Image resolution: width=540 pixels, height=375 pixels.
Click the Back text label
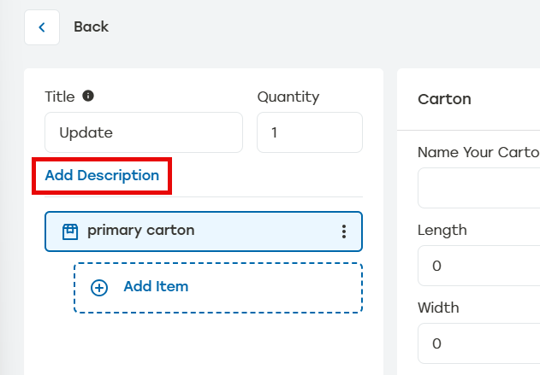[91, 27]
